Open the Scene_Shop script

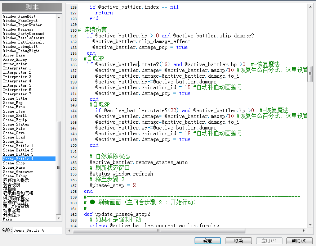[14, 163]
